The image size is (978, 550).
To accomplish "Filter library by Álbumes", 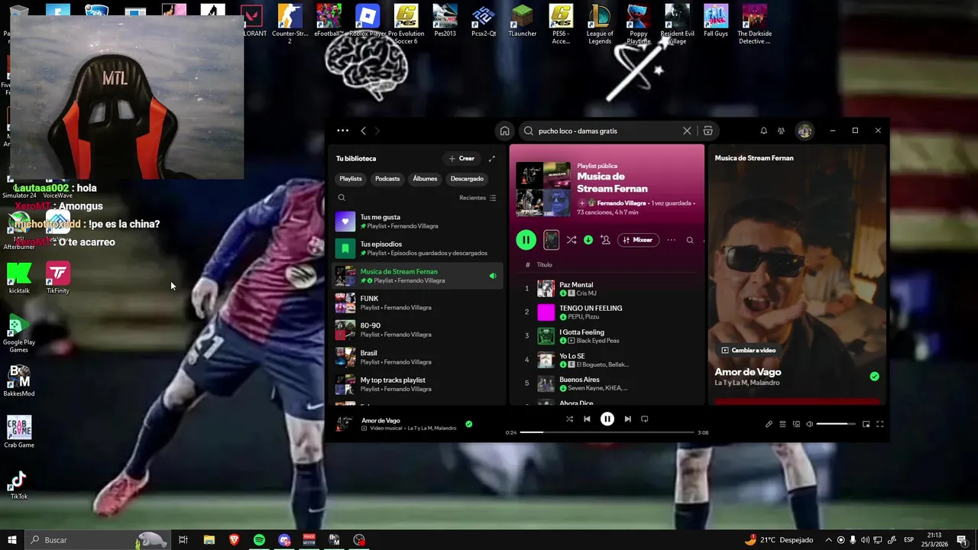I will pyautogui.click(x=425, y=179).
